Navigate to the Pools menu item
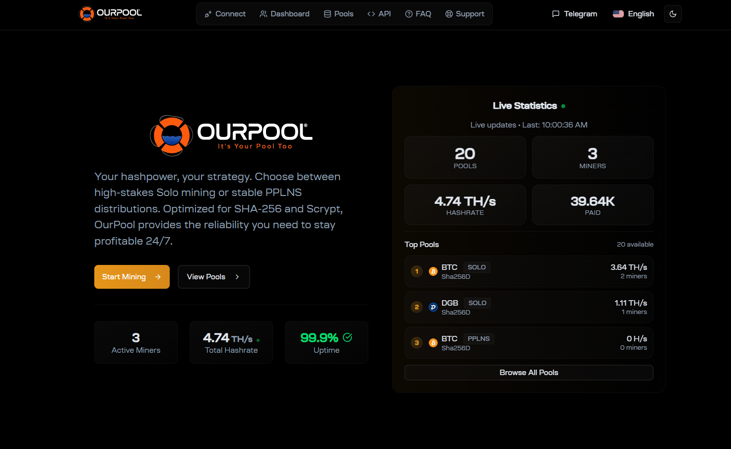This screenshot has height=449, width=731. coord(338,14)
